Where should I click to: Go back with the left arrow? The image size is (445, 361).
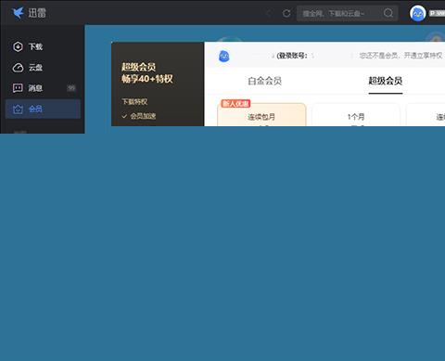268,13
